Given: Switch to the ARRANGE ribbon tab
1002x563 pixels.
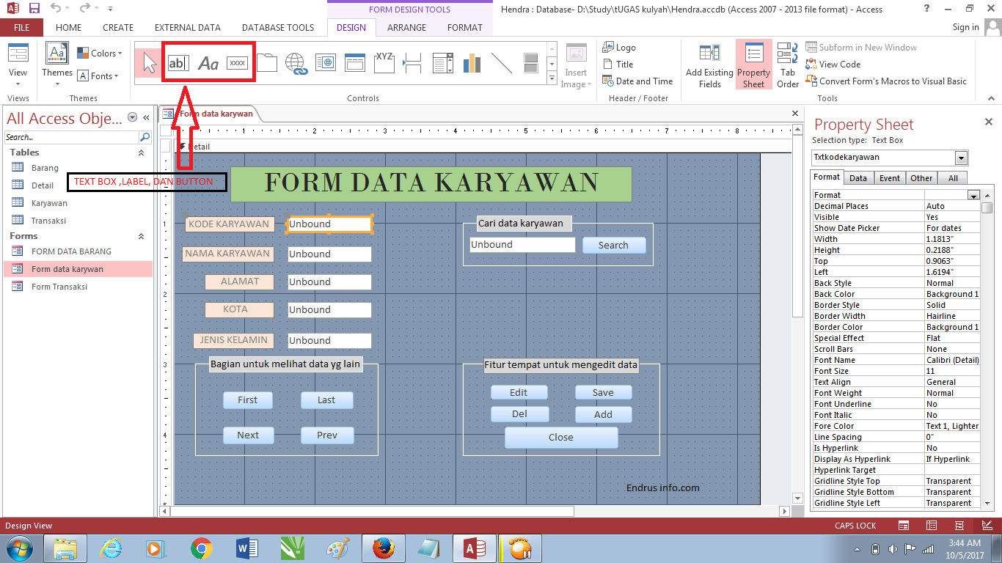Looking at the screenshot, I should 406,27.
